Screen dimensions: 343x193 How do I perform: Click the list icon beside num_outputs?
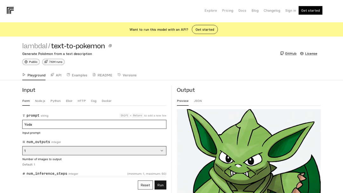[x=24, y=142]
